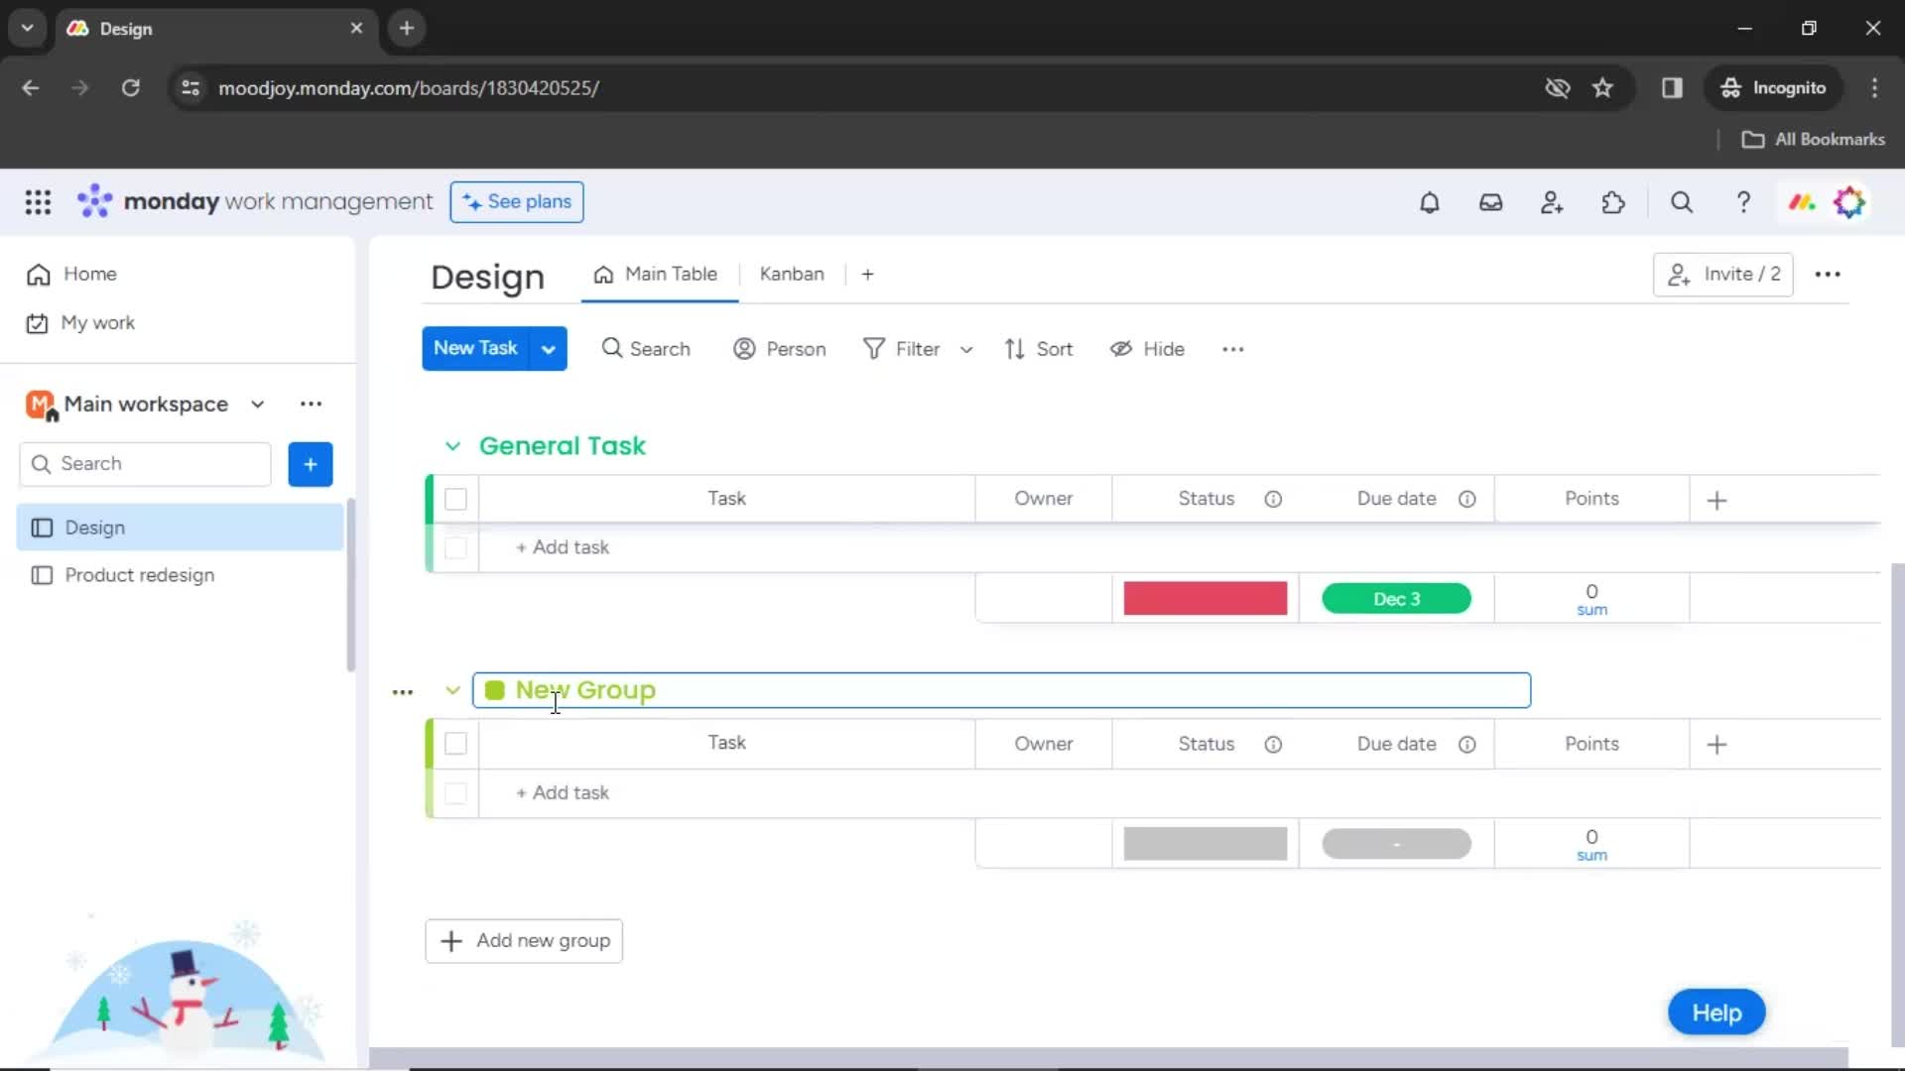The width and height of the screenshot is (1905, 1071).
Task: Click Due date info icon in New Group
Action: coord(1467,744)
